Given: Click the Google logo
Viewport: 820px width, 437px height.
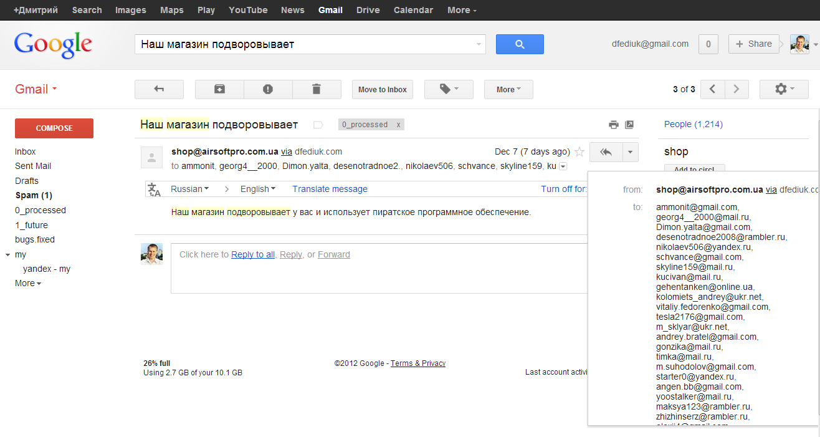Looking at the screenshot, I should click(x=53, y=45).
